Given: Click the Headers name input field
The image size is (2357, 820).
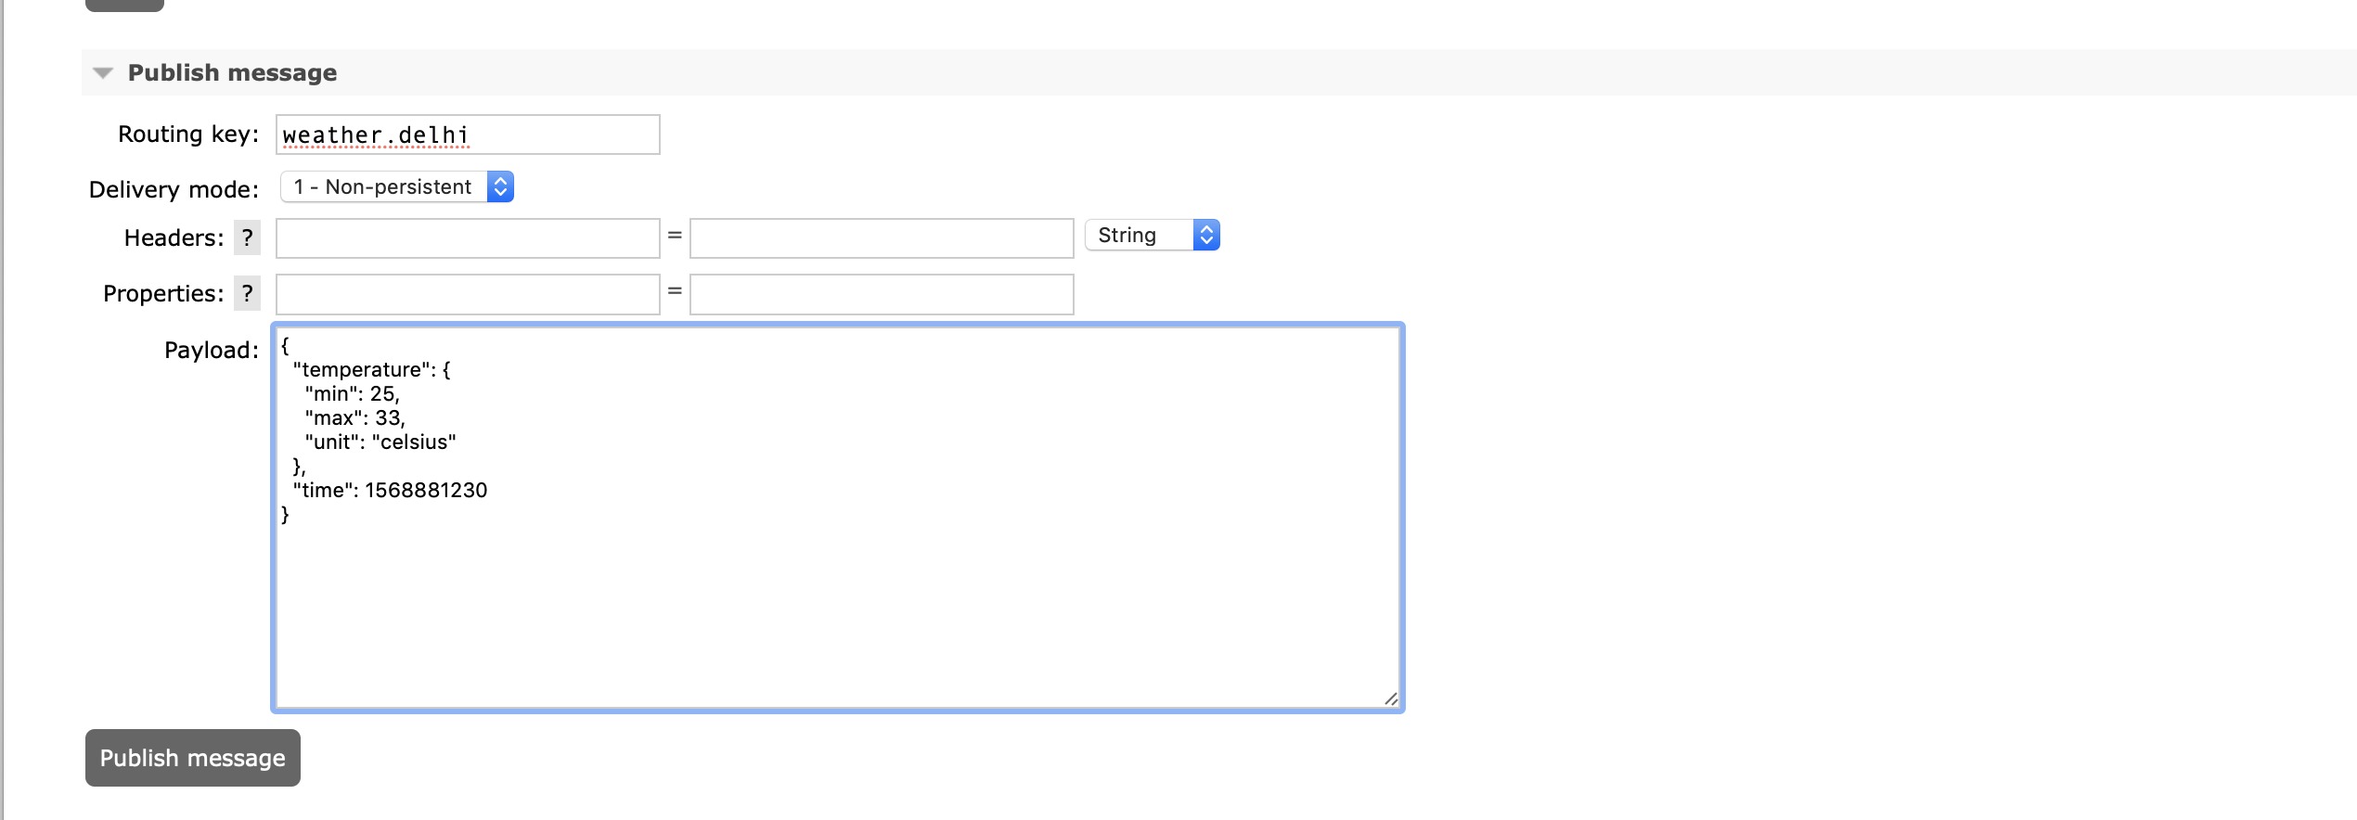Looking at the screenshot, I should 468,238.
